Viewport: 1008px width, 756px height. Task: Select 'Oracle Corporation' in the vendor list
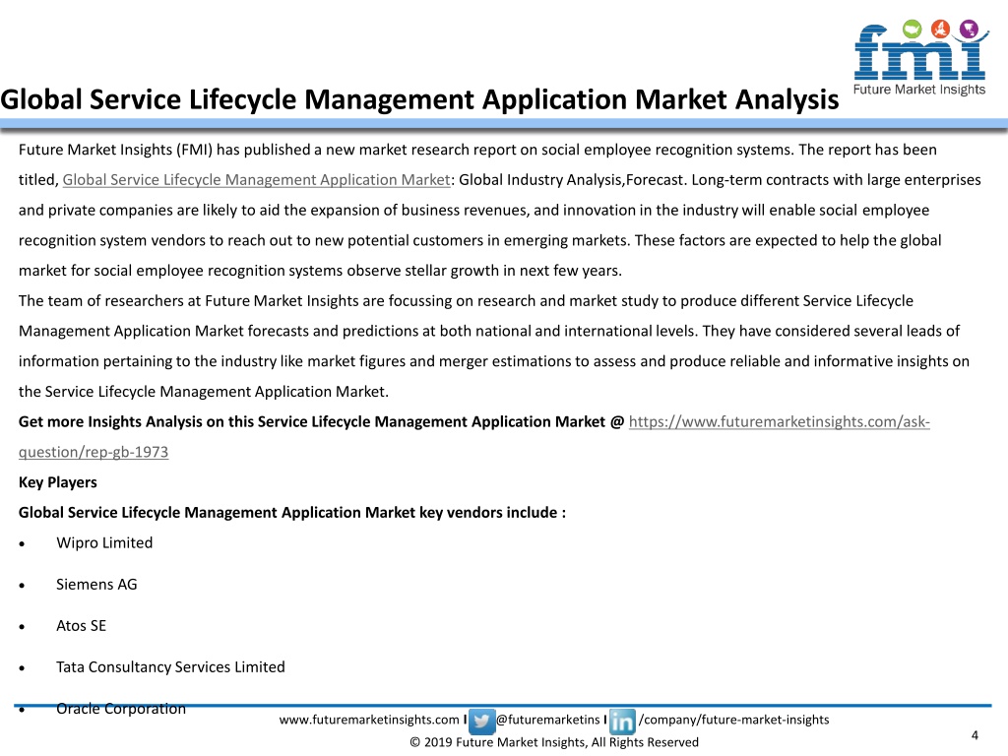(x=121, y=709)
